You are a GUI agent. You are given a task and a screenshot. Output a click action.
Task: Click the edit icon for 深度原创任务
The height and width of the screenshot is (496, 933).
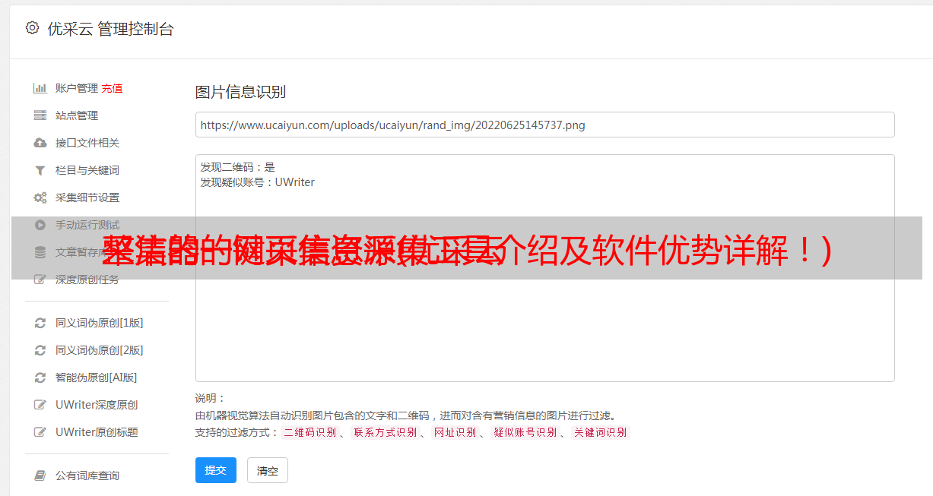(x=40, y=280)
